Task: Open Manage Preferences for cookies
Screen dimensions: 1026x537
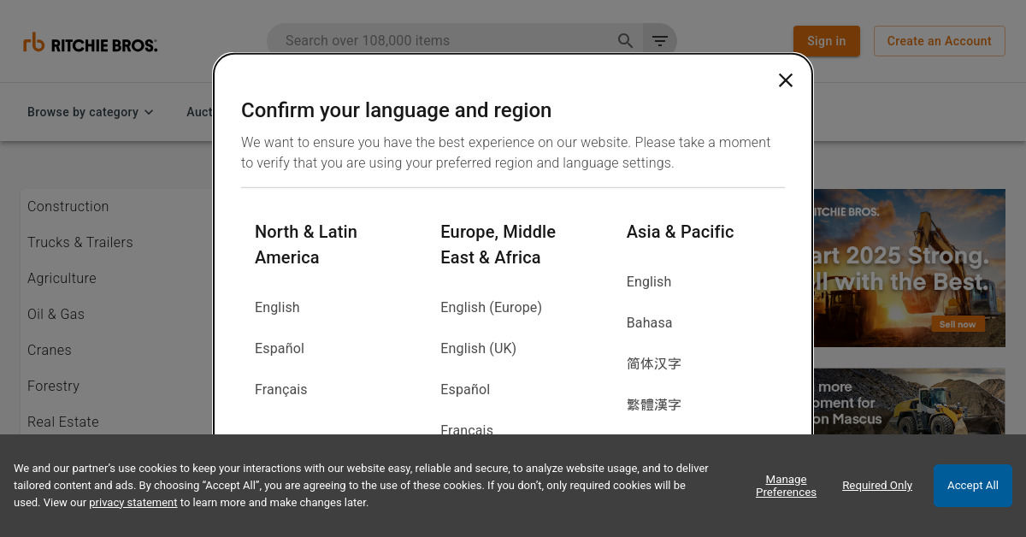Action: [x=785, y=486]
